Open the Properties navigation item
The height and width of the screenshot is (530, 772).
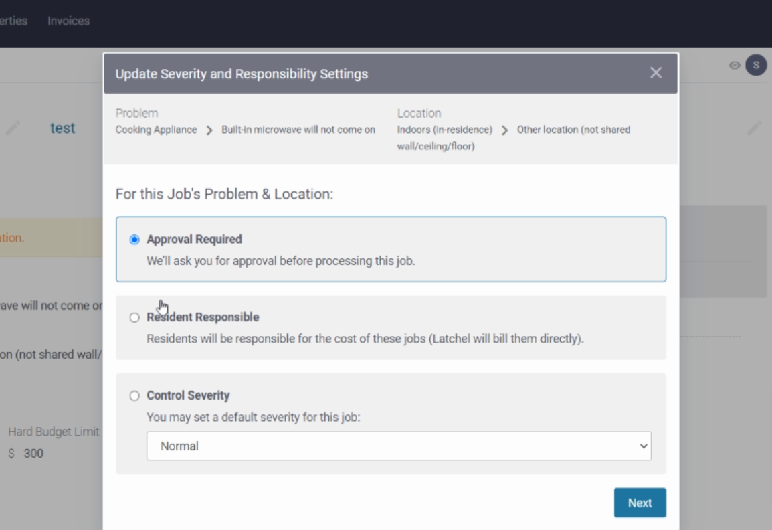click(13, 21)
